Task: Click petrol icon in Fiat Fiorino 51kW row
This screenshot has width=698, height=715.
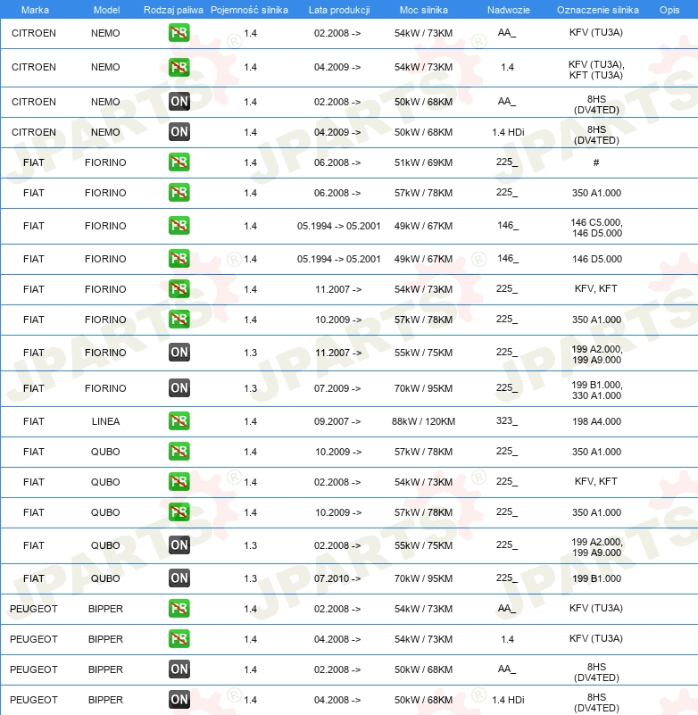Action: click(179, 162)
